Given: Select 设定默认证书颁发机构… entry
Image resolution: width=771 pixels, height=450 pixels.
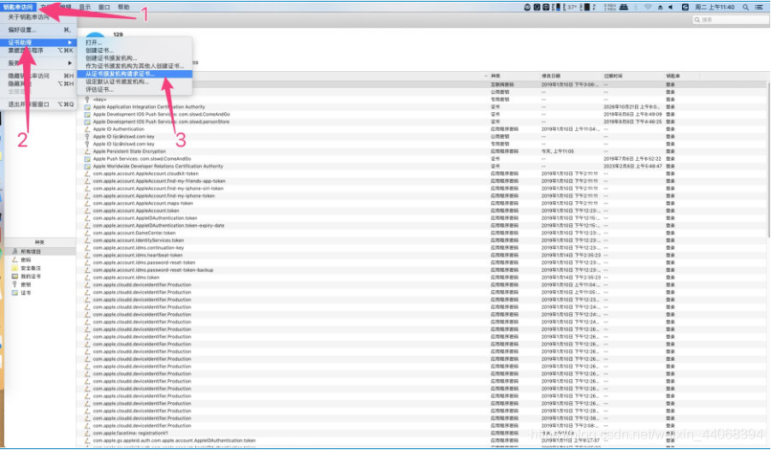Looking at the screenshot, I should click(117, 81).
